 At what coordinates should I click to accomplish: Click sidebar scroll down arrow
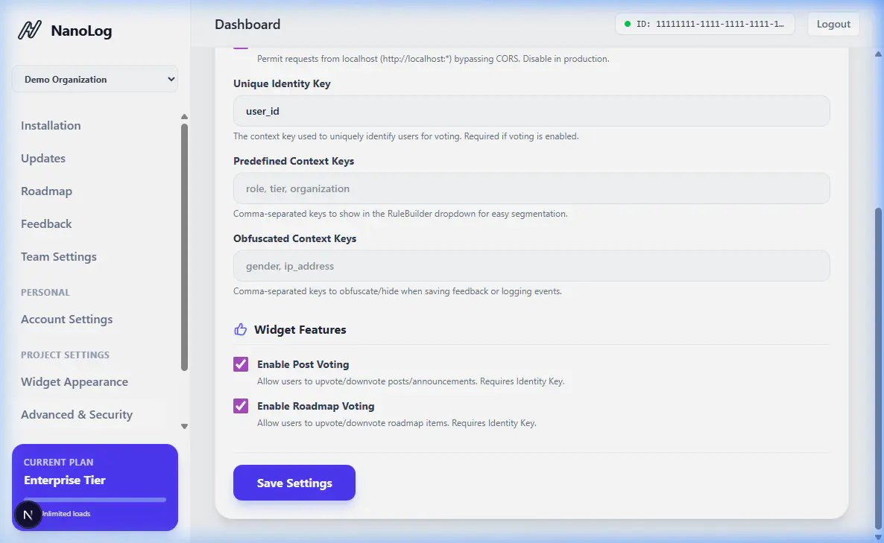pos(184,427)
